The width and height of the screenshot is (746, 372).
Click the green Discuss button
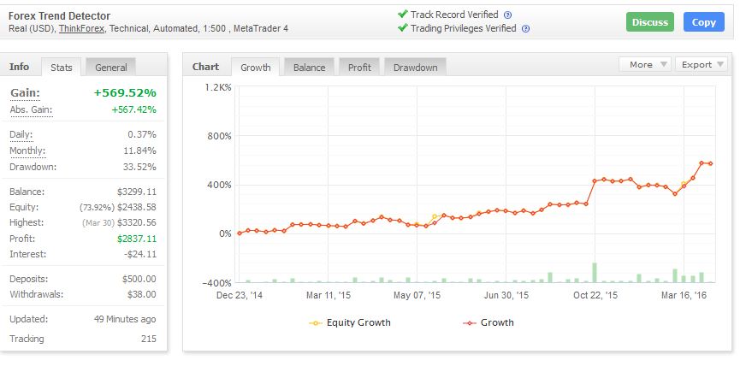650,22
